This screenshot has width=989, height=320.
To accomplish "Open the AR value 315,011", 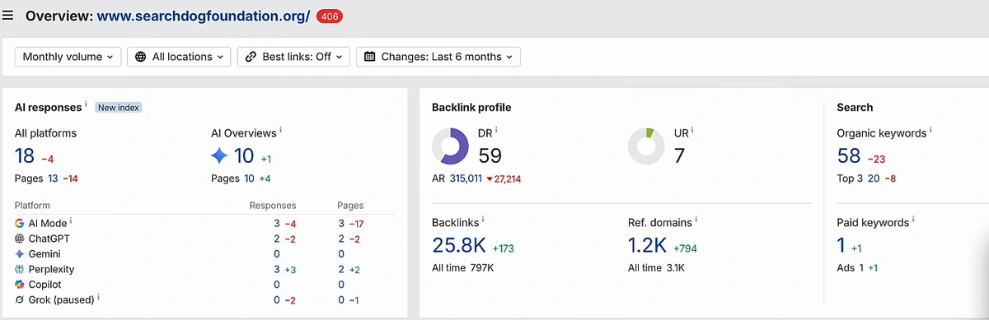I will click(466, 179).
